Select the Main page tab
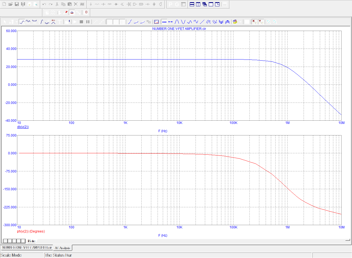This screenshot has height=258, width=352. coord(31,241)
